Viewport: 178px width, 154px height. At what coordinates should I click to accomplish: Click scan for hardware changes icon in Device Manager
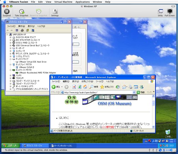click(33, 30)
